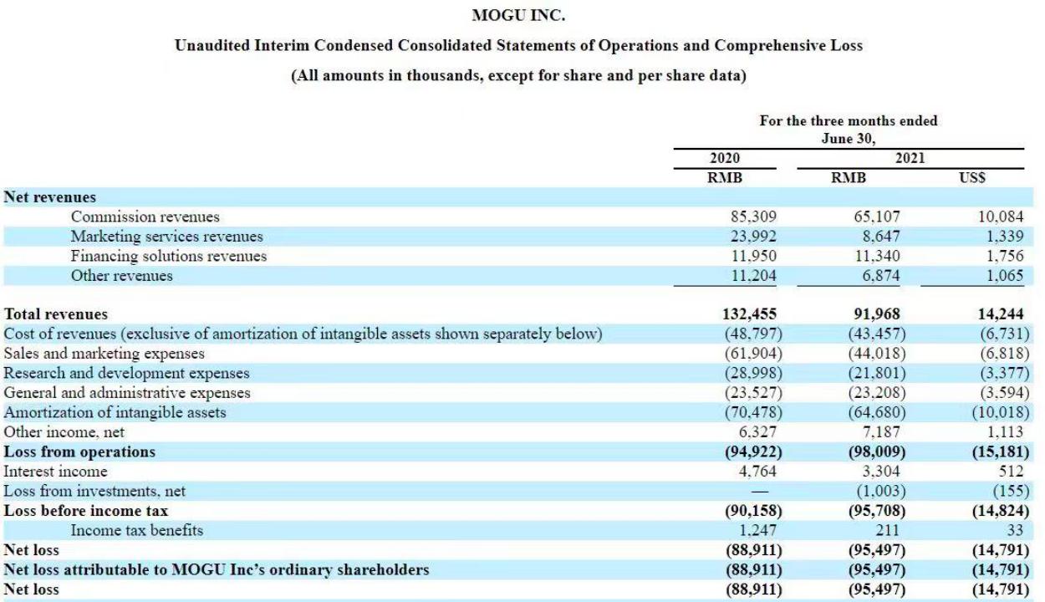Select the 2020 column header
Screen dimensions: 1045x602
(x=724, y=158)
